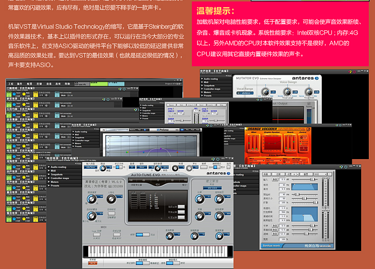Viewport: 375px width, 269px height.
Task: Click the antares logo in Auto-Tune EVO
Action: (x=218, y=173)
